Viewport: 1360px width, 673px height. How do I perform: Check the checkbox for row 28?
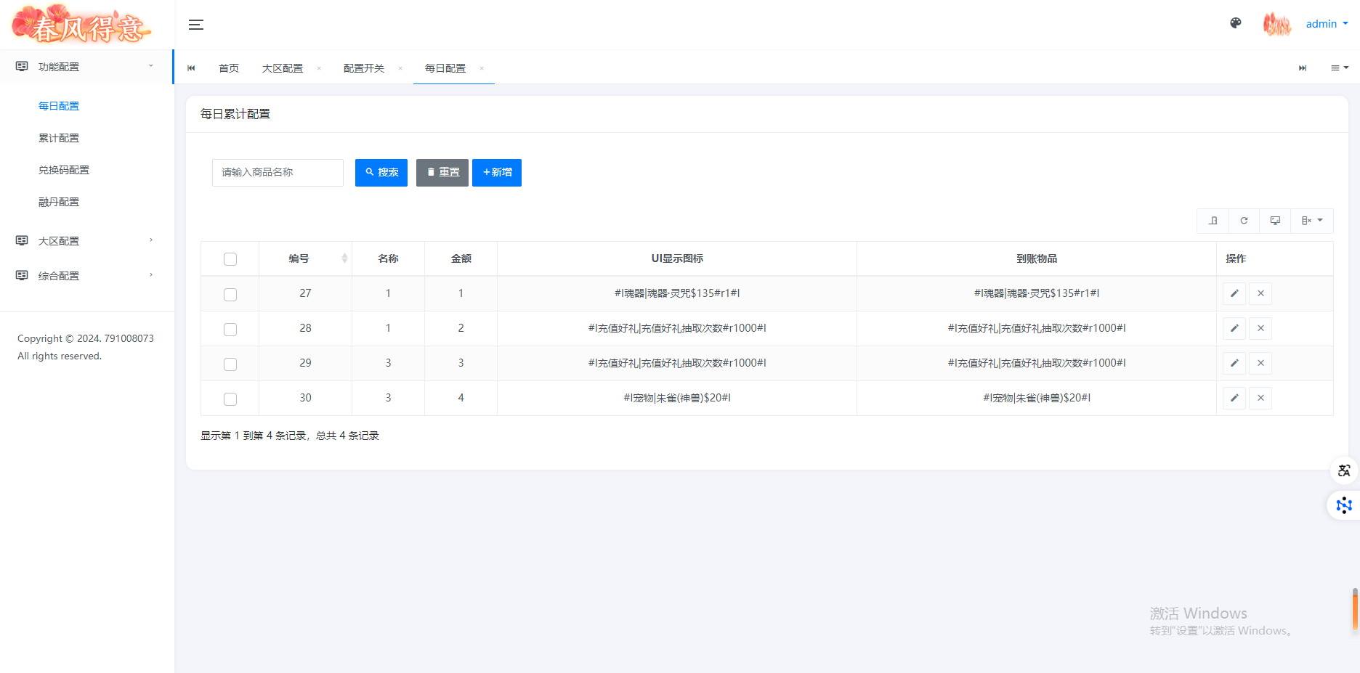pyautogui.click(x=230, y=329)
